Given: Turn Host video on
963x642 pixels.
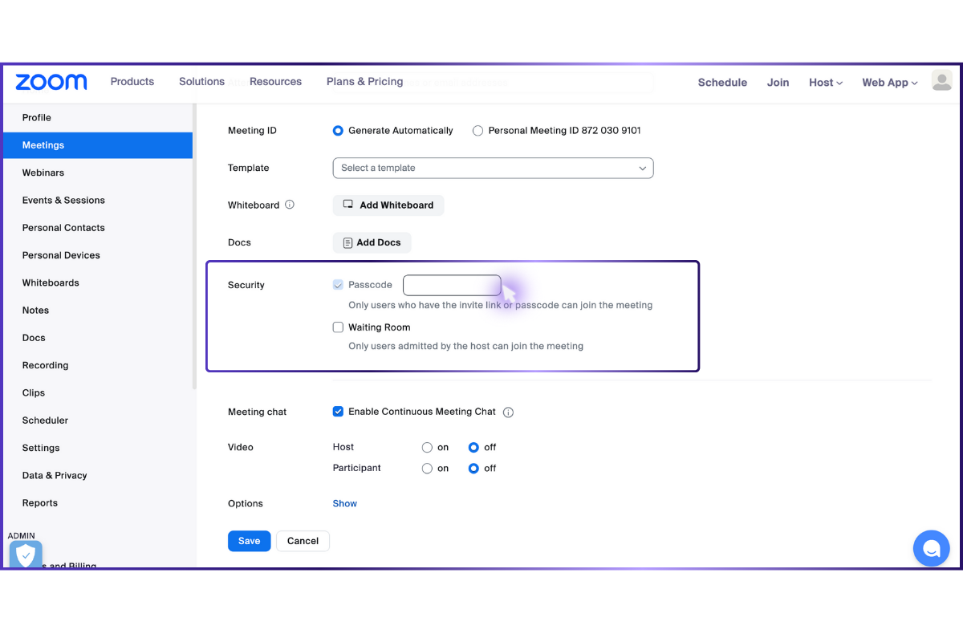Looking at the screenshot, I should [x=427, y=448].
